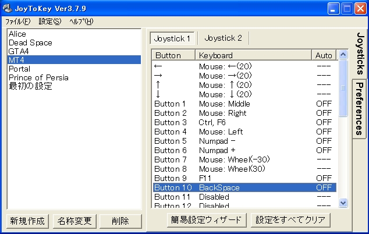Select the Dead Space profile
This screenshot has width=369, height=234.
tap(74, 42)
